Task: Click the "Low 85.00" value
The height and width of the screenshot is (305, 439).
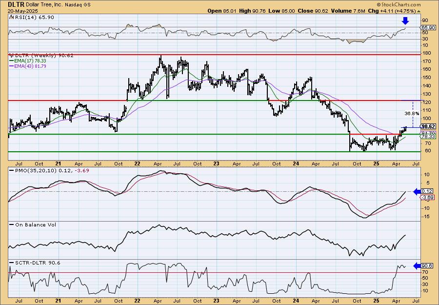Action: click(x=281, y=11)
